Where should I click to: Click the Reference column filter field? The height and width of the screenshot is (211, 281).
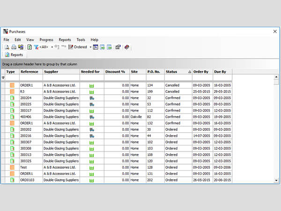(x=30, y=78)
